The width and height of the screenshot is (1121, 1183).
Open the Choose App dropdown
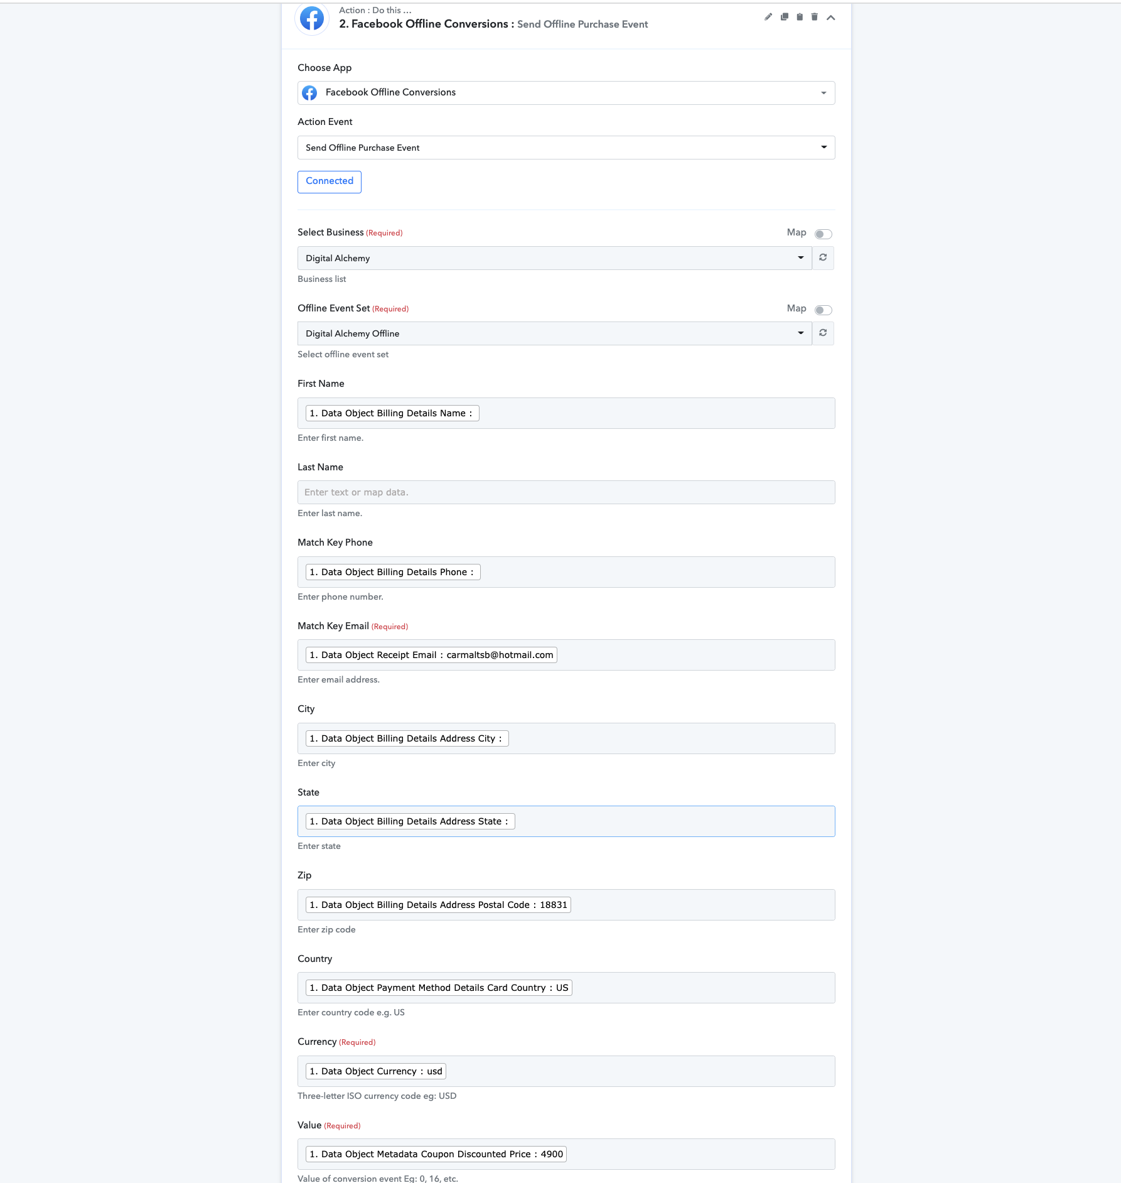(566, 93)
